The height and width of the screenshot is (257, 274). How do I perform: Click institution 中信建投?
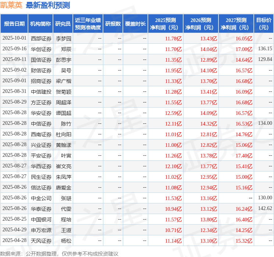coord(41,92)
